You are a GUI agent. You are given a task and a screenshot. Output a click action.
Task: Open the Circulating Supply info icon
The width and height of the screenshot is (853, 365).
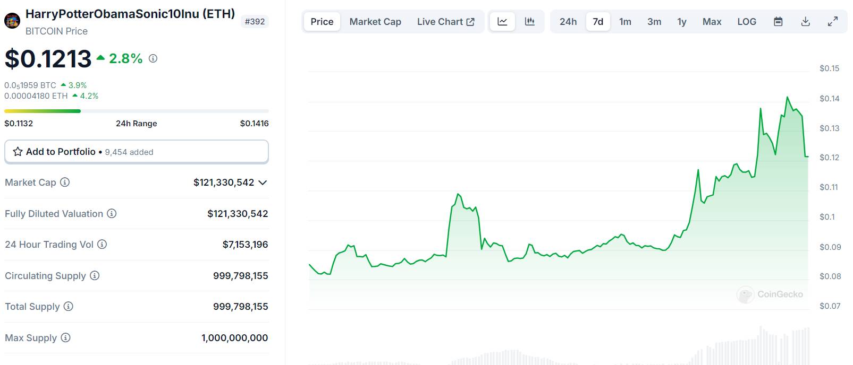[x=95, y=276]
